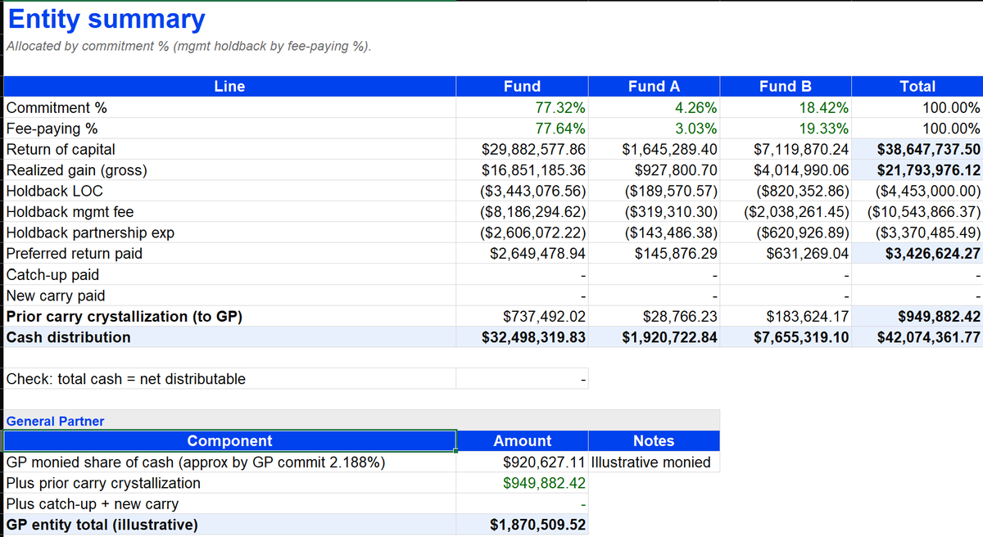Select total return of capital $38,647,737.50
Viewport: 983px width, 537px height.
point(917,150)
